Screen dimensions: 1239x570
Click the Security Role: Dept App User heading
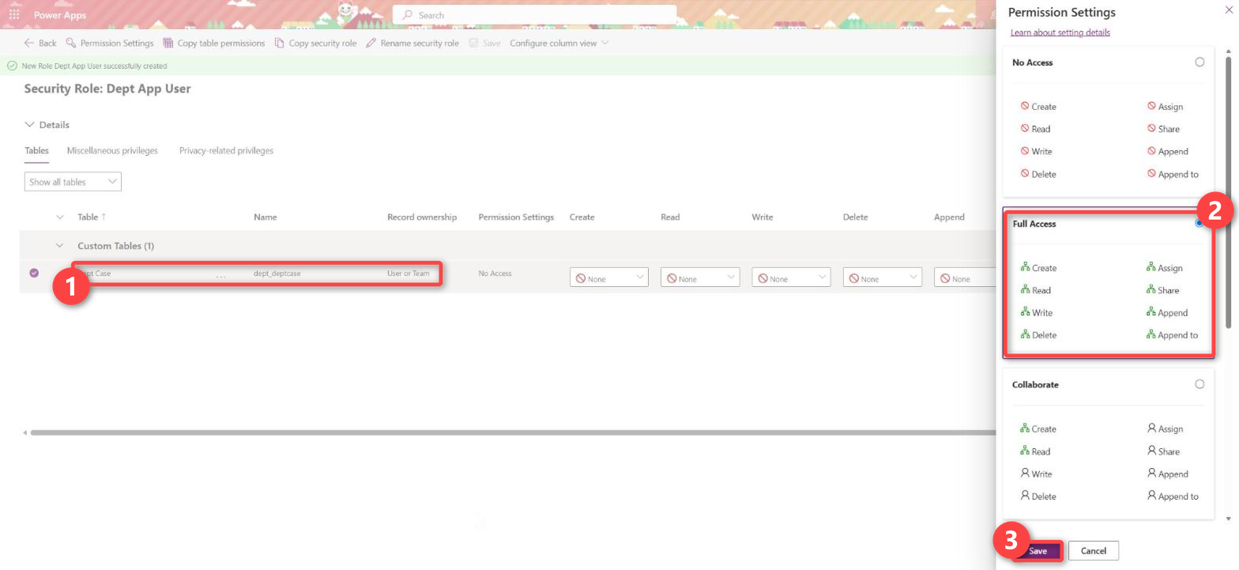pyautogui.click(x=107, y=89)
